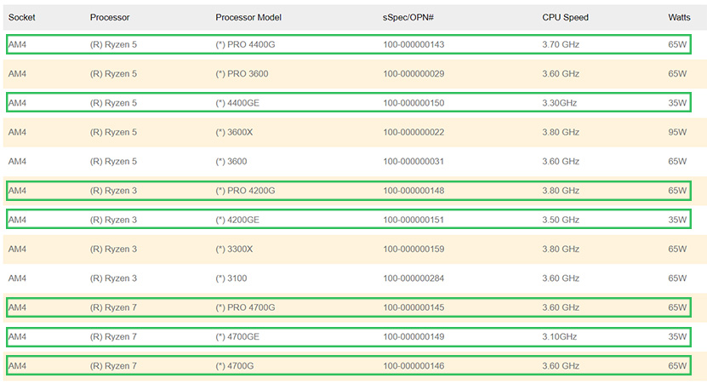This screenshot has height=384, width=707.
Task: Click the 3.30GHz speed value
Action: tap(559, 103)
